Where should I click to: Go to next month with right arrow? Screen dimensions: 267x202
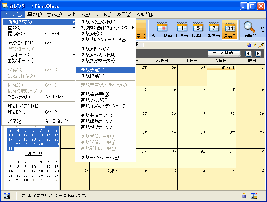point(258,54)
